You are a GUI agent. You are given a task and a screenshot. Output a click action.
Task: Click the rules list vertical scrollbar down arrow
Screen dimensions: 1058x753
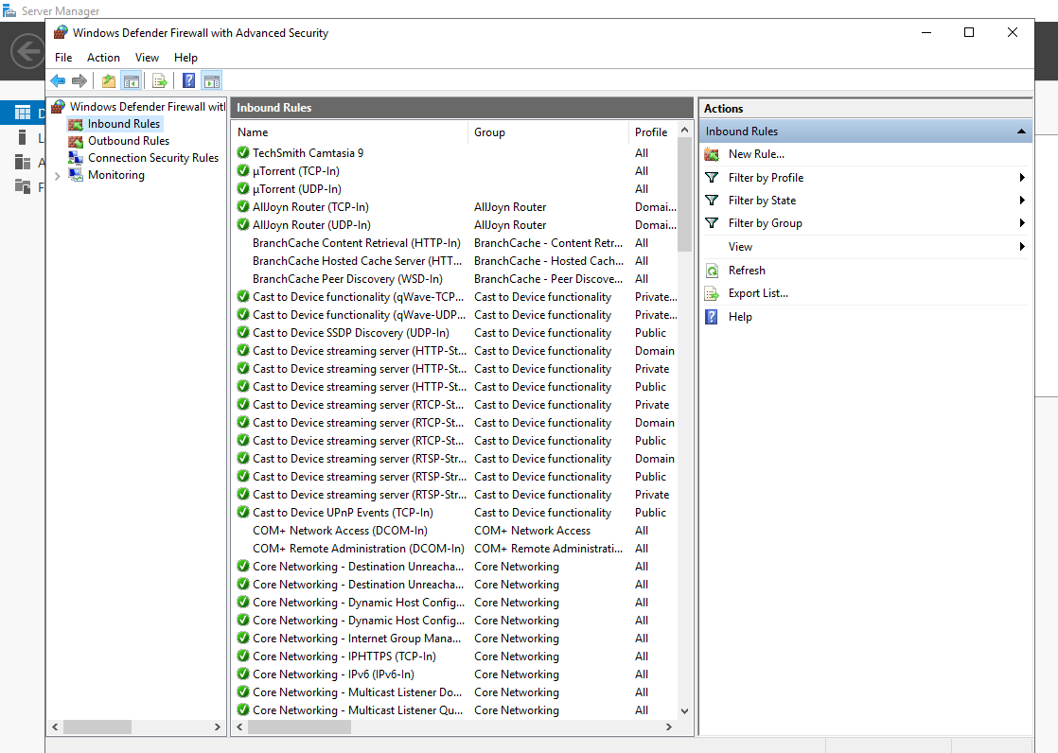click(685, 710)
